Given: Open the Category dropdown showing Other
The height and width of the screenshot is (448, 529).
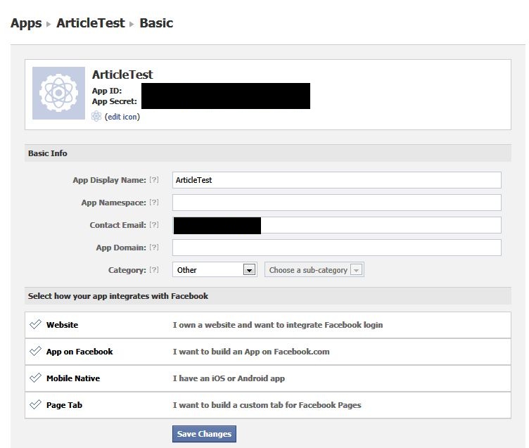Looking at the screenshot, I should click(215, 270).
